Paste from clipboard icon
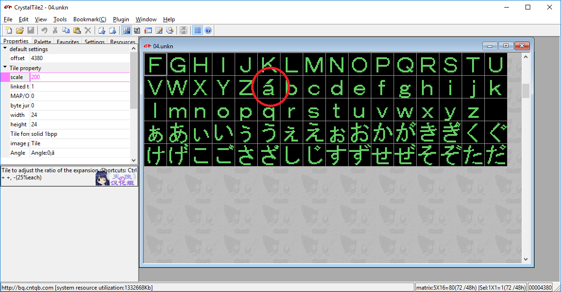Screen dimensions: 561x292 click(x=77, y=30)
